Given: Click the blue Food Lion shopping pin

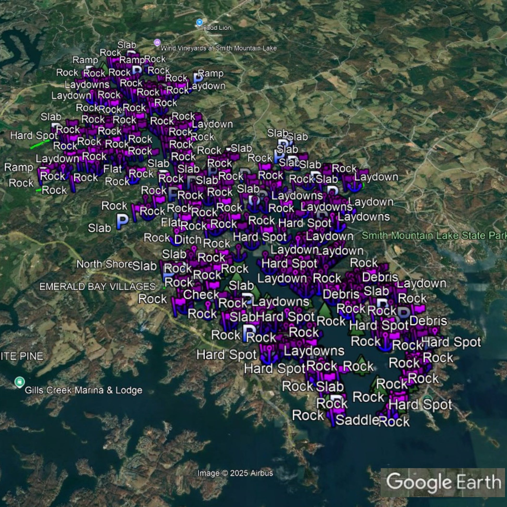Looking at the screenshot, I should point(200,22).
